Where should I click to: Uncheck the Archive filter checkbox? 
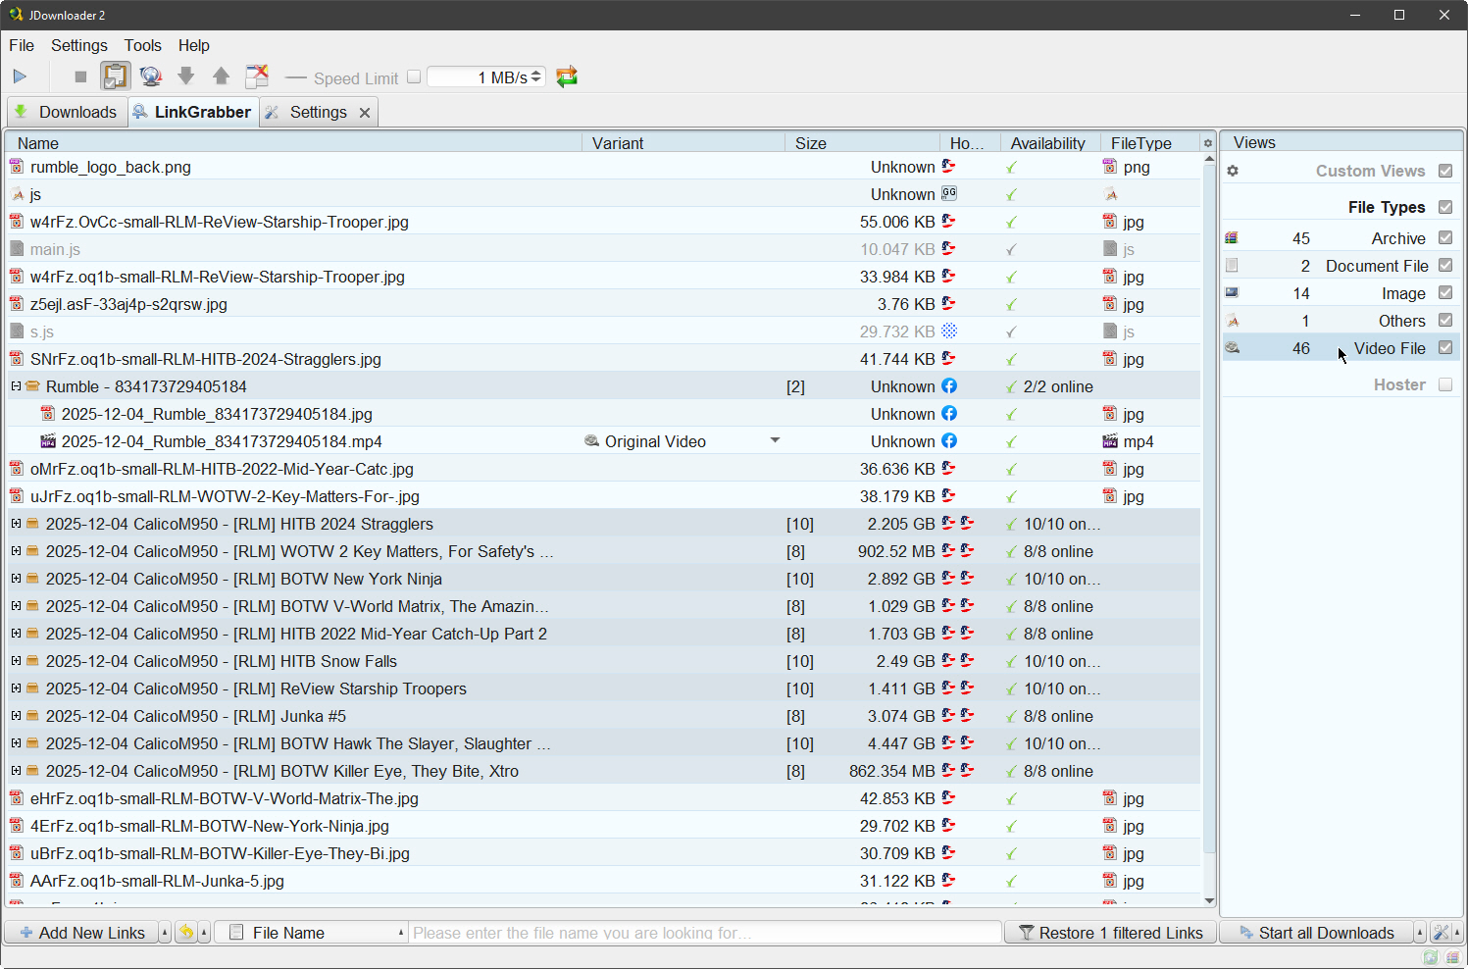(1445, 238)
